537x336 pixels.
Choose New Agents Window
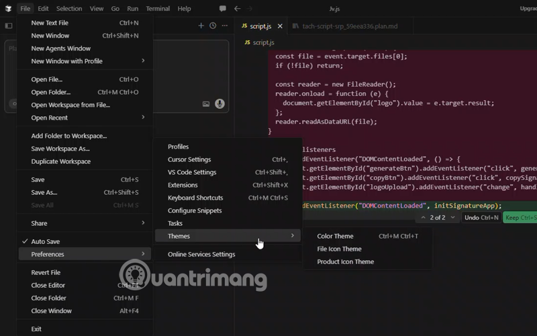point(85,48)
